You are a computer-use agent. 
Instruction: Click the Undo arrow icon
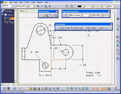click(x=54, y=89)
